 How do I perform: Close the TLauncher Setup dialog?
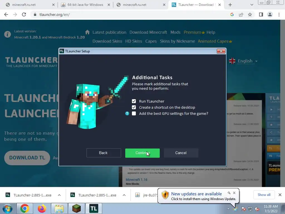coord(221,51)
